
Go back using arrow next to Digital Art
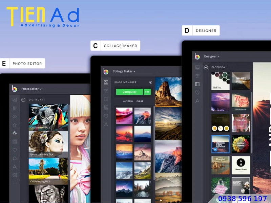(x=23, y=100)
